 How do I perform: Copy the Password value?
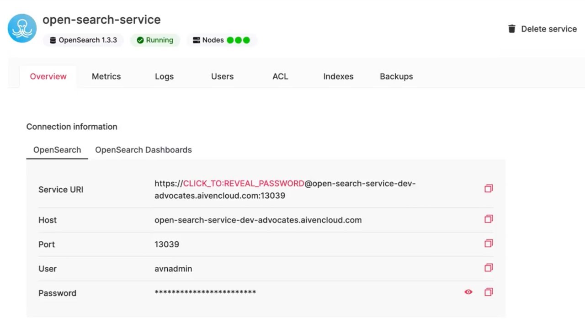pyautogui.click(x=489, y=292)
